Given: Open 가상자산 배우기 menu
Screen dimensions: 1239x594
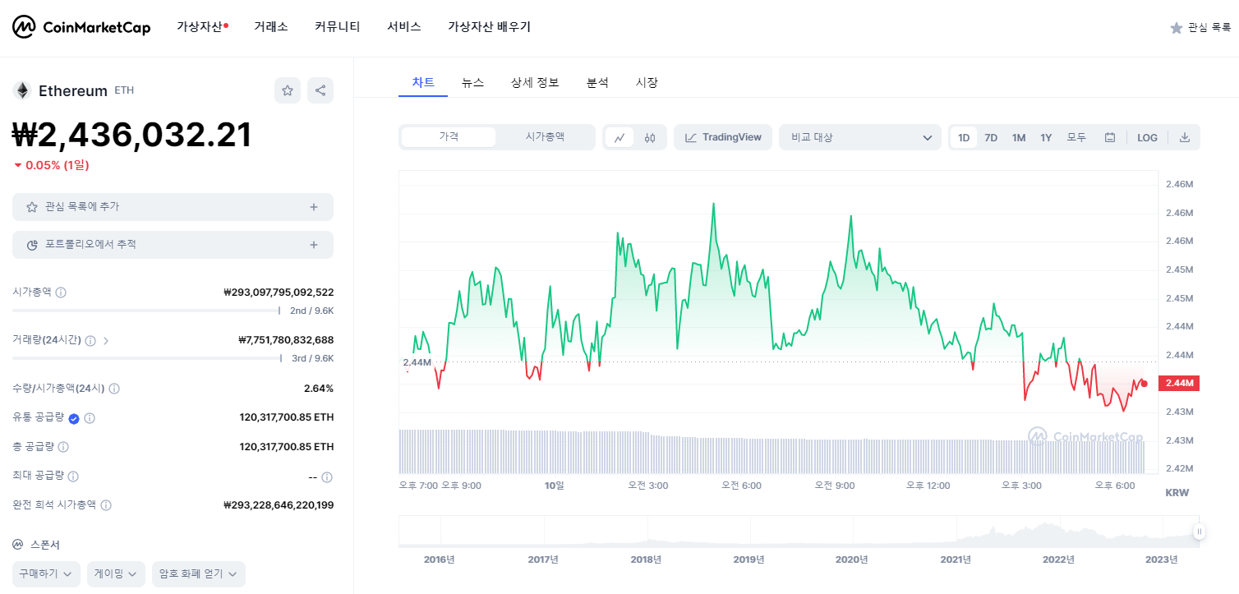Looking at the screenshot, I should tap(490, 27).
